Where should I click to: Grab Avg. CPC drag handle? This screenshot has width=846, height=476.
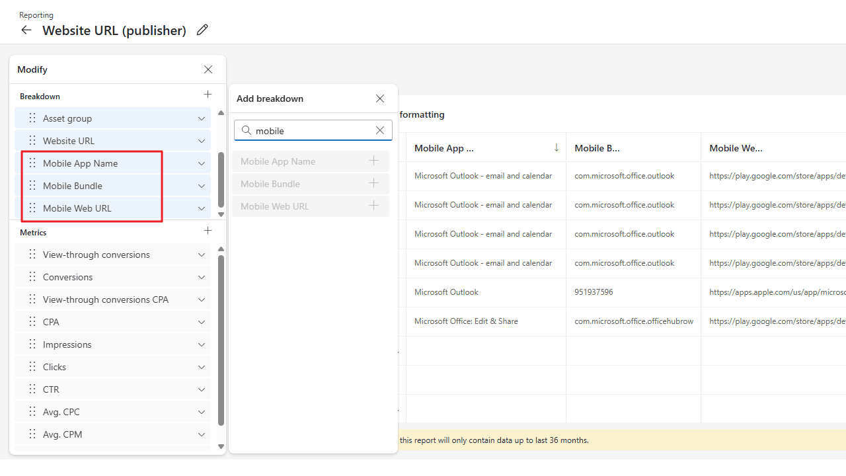click(x=32, y=412)
